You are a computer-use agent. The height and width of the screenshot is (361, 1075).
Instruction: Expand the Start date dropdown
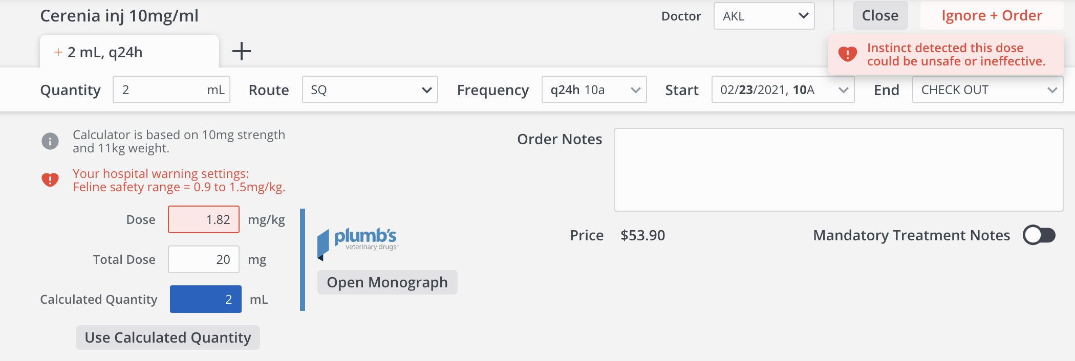783,90
